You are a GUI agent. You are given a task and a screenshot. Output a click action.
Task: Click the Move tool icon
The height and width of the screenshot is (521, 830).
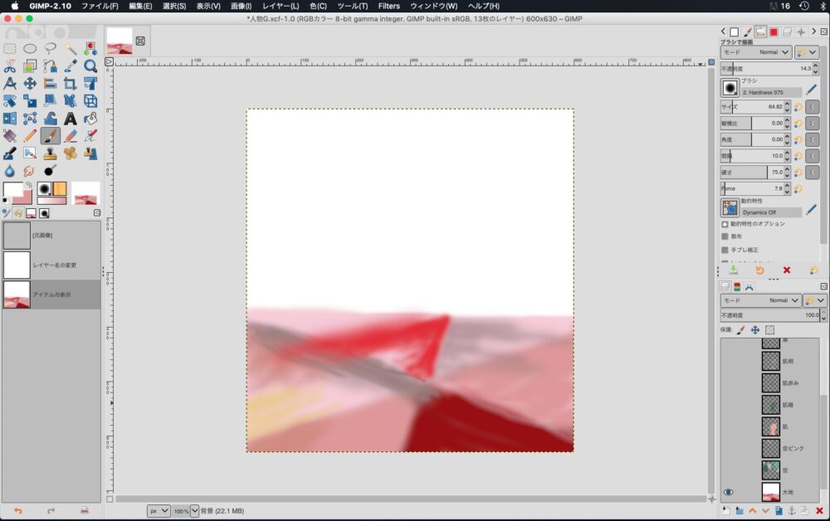tap(30, 84)
